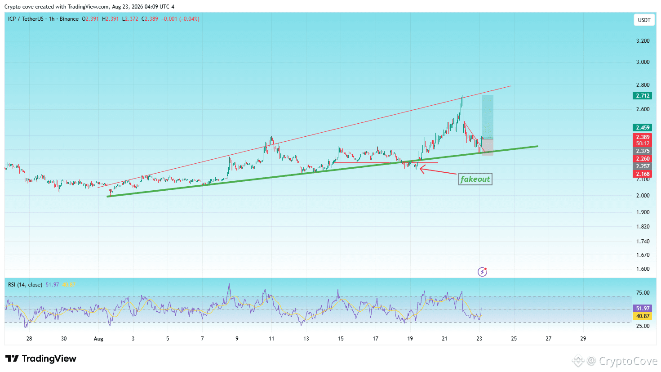Click the low value L2.372 in the legend
The height and width of the screenshot is (372, 661).
point(130,19)
